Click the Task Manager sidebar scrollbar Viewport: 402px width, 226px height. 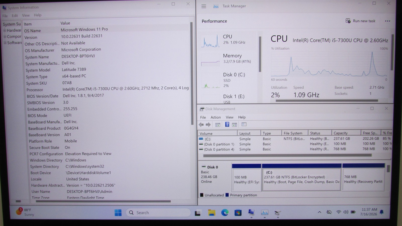pyautogui.click(x=260, y=54)
